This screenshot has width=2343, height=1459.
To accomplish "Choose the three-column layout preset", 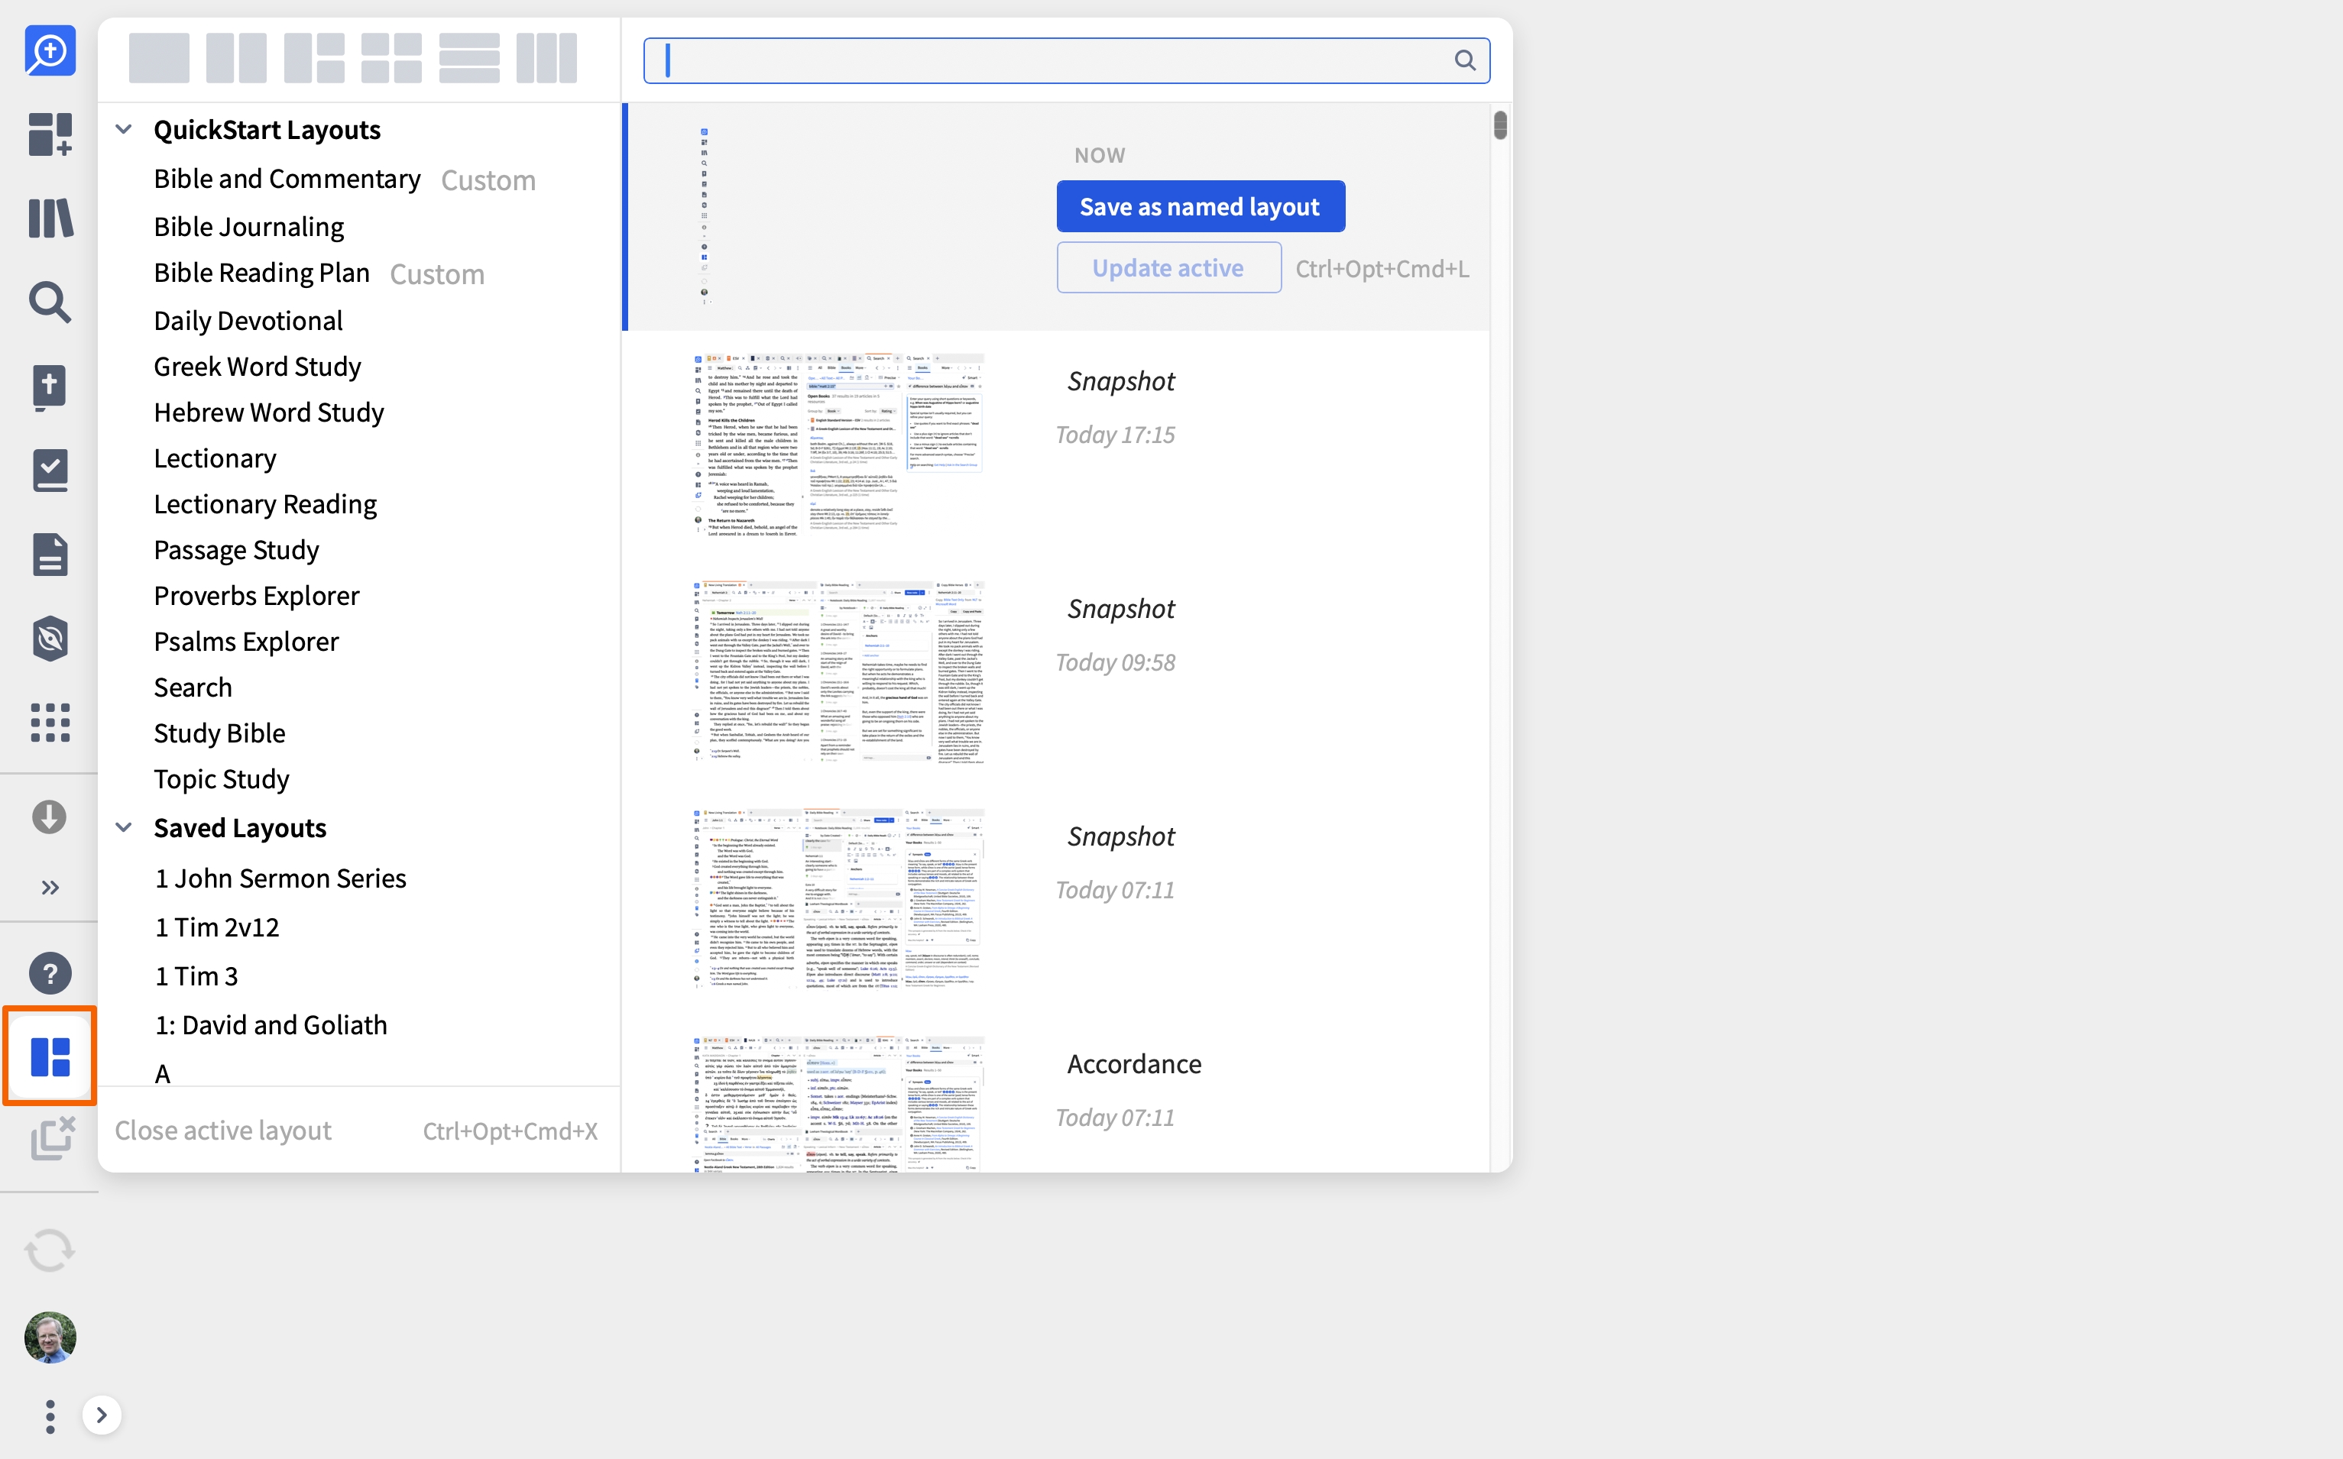I will point(546,59).
